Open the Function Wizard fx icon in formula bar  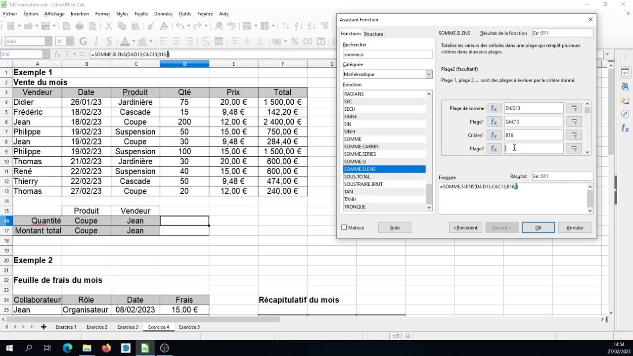(x=58, y=54)
